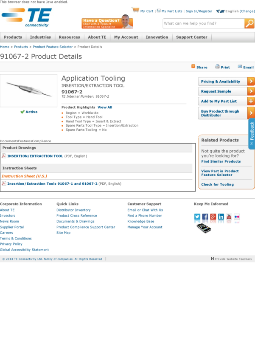
Task: Click the Print icon
Action: point(217,67)
